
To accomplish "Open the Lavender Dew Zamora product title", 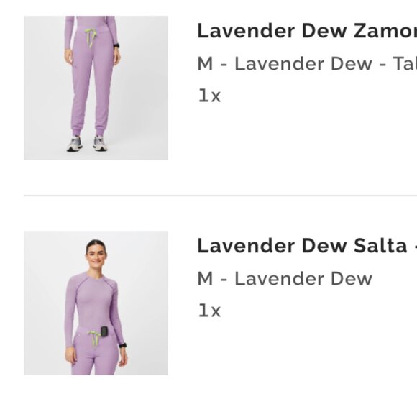I will pyautogui.click(x=307, y=31).
